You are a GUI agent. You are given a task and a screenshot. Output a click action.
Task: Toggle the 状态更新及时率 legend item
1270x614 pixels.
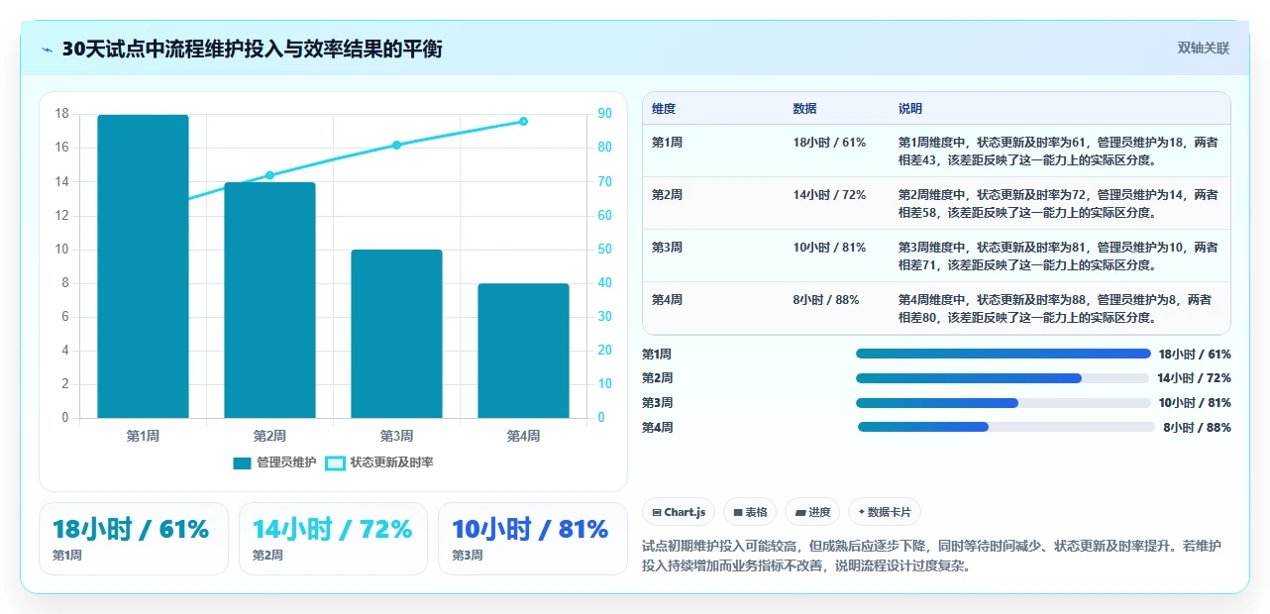coord(379,462)
